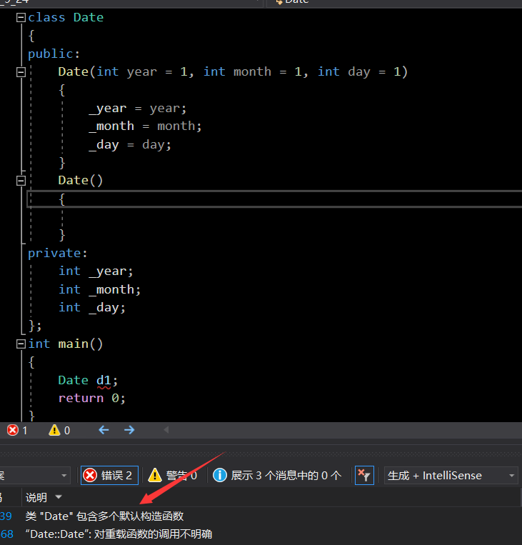This screenshot has width=522, height=545.
Task: Collapse the empty Date() constructor block
Action: 21,181
